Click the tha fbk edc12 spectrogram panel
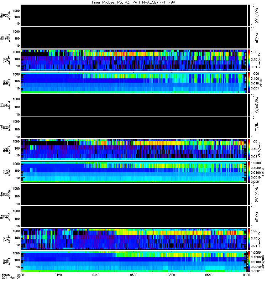The height and width of the screenshot is (285, 267). [x=134, y=60]
